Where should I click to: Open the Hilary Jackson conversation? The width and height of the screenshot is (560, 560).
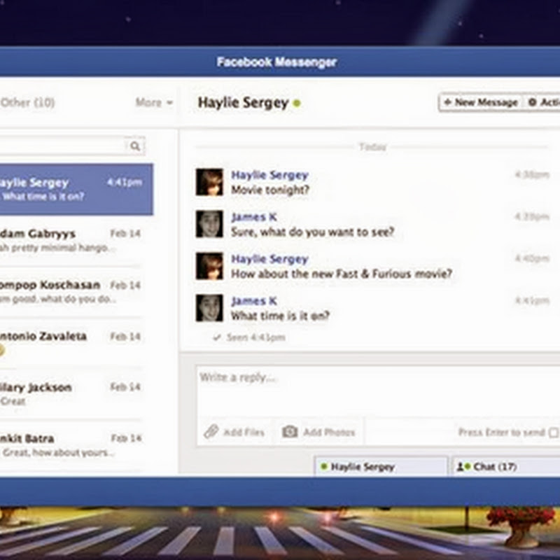click(71, 394)
